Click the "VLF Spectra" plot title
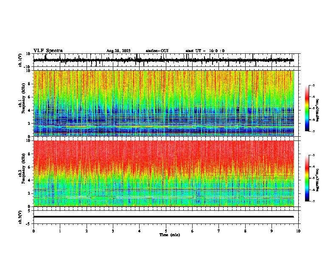Screen dimensions: 336x259 tap(48, 51)
